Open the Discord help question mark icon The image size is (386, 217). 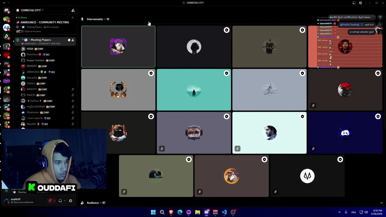(x=360, y=3)
